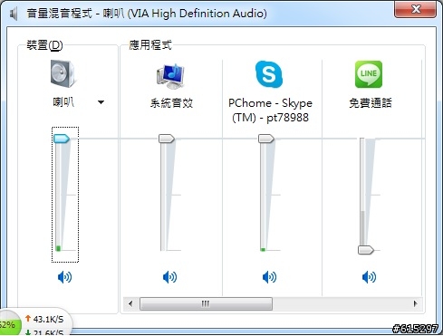Click the Skype volume slider thumb
The width and height of the screenshot is (443, 336).
point(266,139)
